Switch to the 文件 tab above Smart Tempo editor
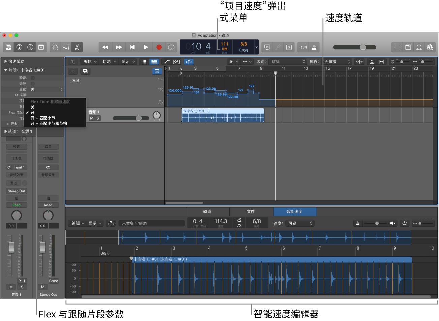This screenshot has height=321, width=439. click(x=251, y=212)
